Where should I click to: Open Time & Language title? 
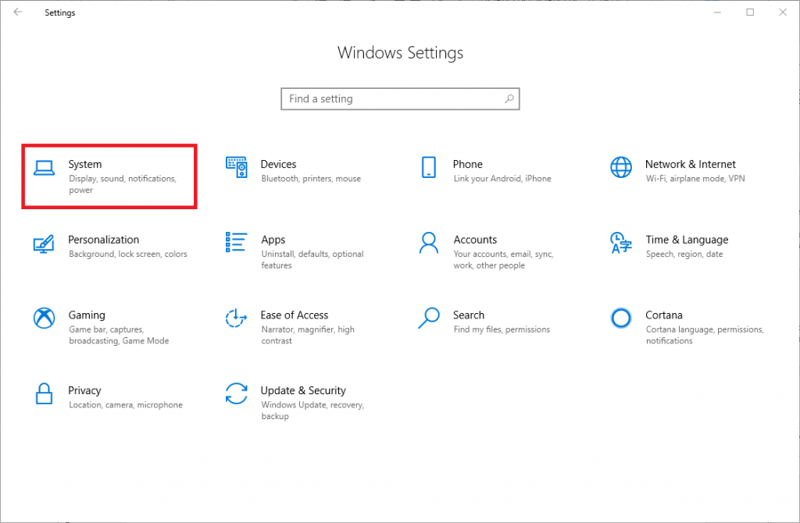click(687, 240)
